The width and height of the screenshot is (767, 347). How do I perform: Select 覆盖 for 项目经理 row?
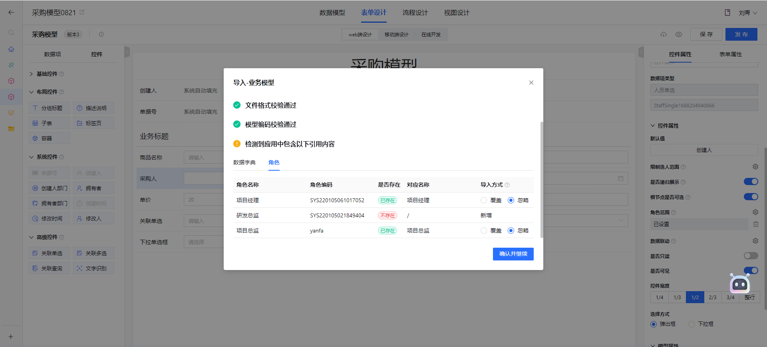(x=484, y=200)
